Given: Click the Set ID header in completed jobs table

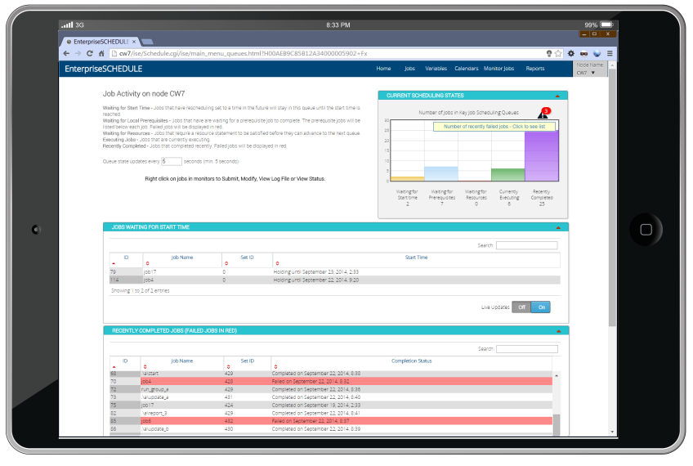Looking at the screenshot, I should point(248,361).
